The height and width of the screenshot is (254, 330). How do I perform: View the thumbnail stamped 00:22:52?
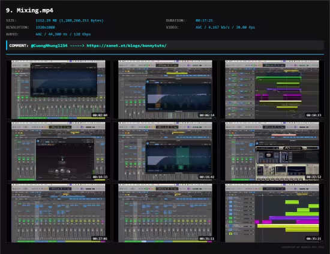(272, 152)
